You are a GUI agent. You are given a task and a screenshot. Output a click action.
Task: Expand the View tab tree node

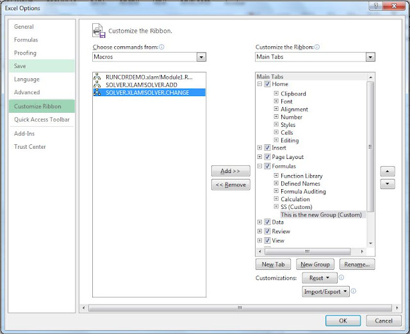pos(259,240)
